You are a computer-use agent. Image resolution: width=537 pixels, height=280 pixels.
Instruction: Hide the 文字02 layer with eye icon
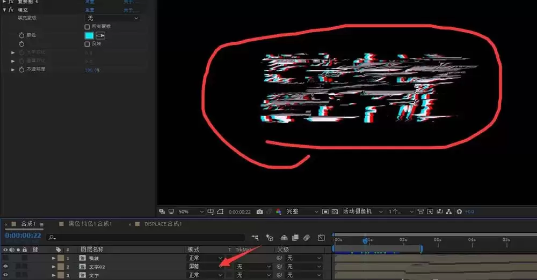click(x=5, y=266)
